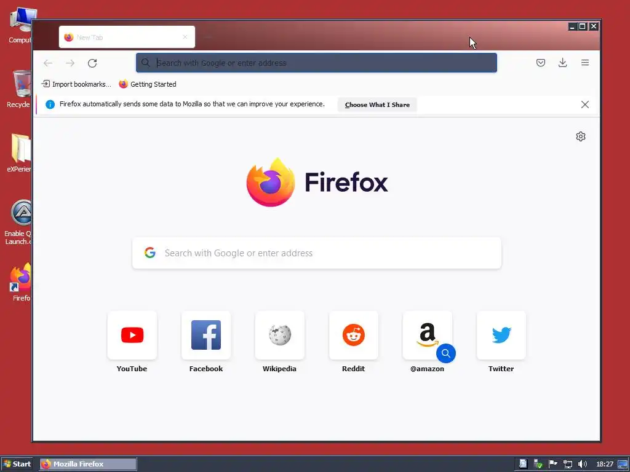Select the eXPerience folder desktop icon
Image resolution: width=630 pixels, height=472 pixels.
tap(19, 153)
